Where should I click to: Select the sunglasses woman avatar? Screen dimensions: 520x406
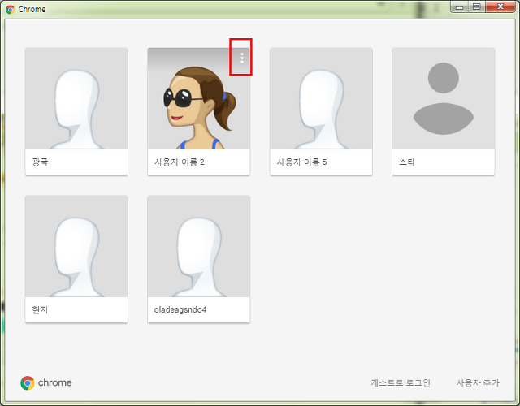198,98
